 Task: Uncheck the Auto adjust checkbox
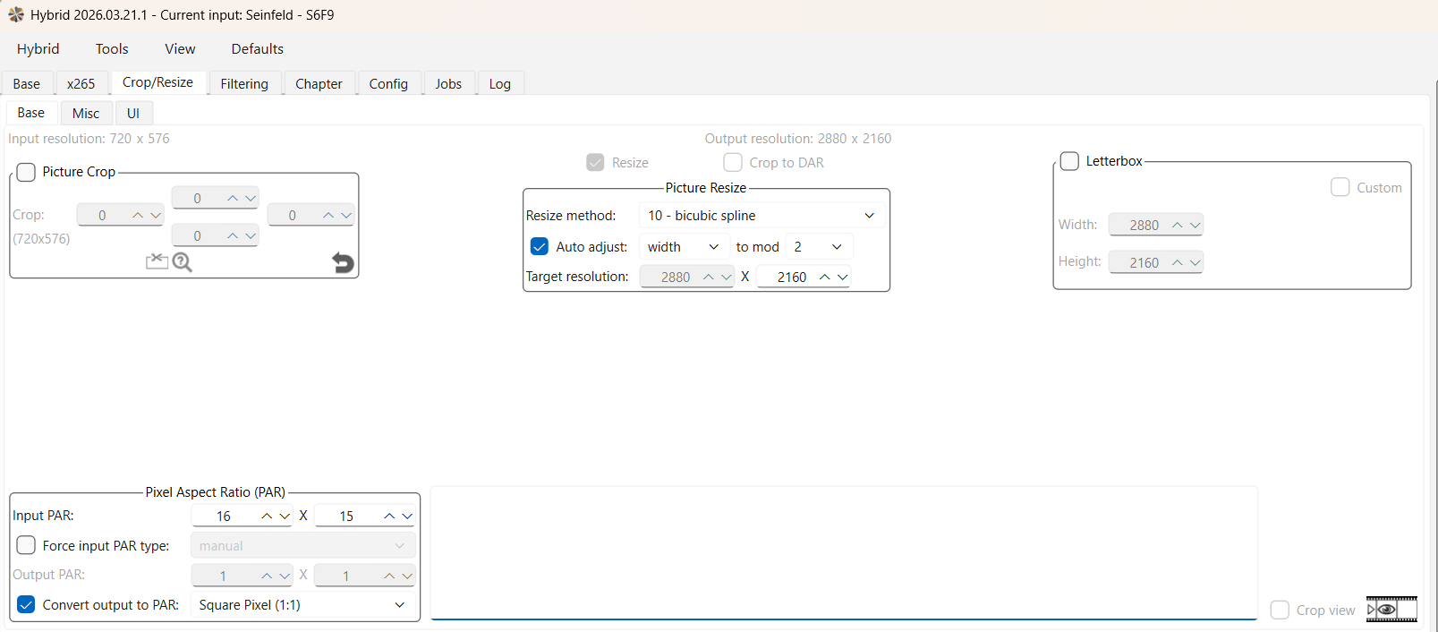[x=540, y=247]
